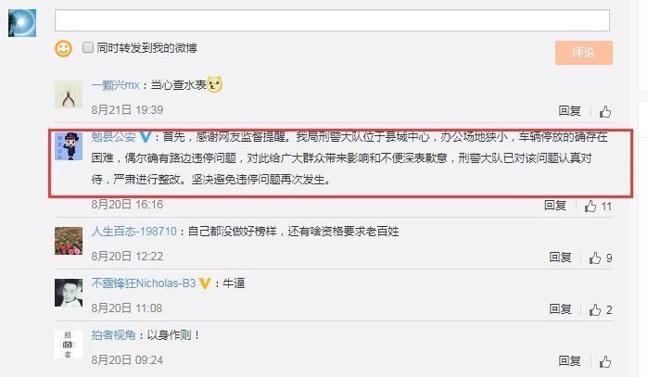Image resolution: width=648 pixels, height=377 pixels.
Task: Open 拍者视角 username link
Action: (x=114, y=335)
